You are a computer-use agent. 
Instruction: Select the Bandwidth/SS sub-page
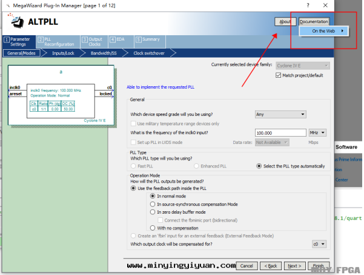[104, 53]
